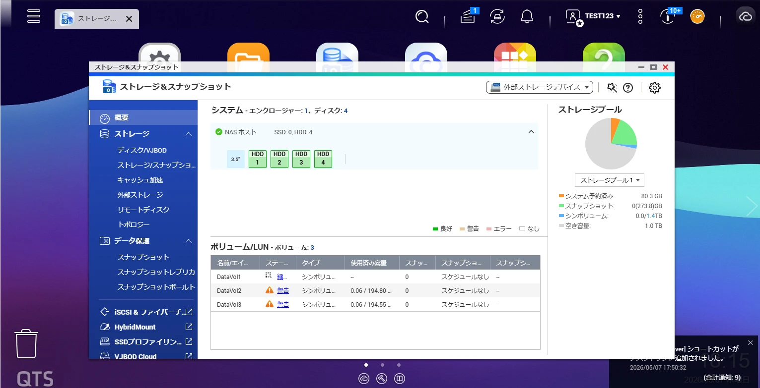Open the global settings gear in window header
The image size is (760, 388).
point(655,88)
